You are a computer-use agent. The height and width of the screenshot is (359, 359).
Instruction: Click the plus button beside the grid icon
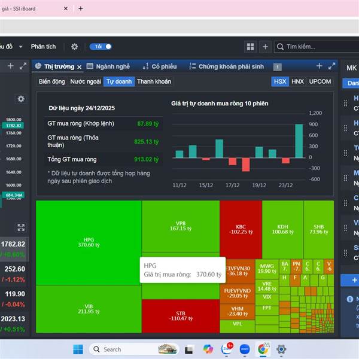pos(265,47)
